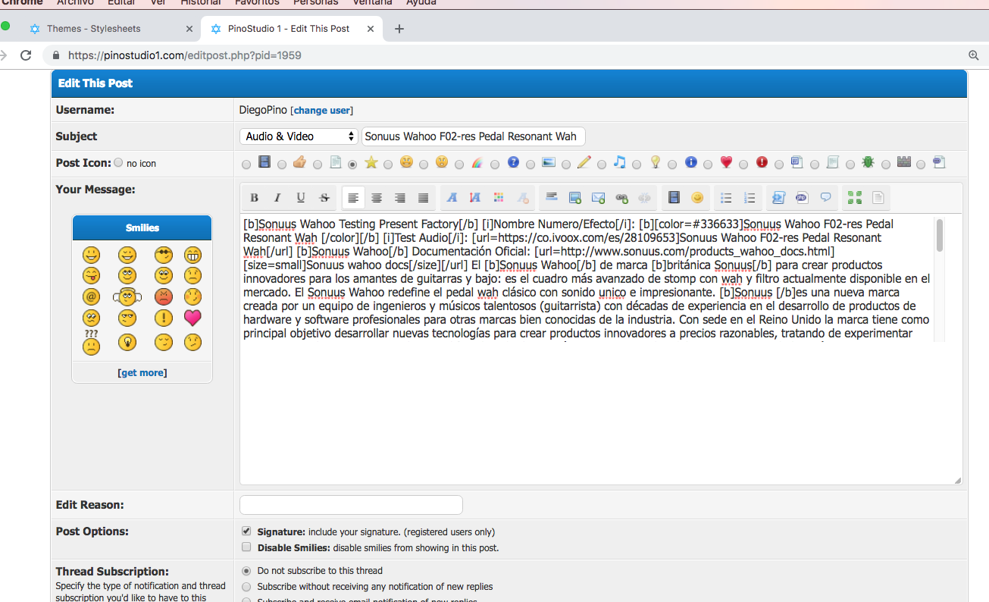Select 'Do not subscribe to this thread'

point(246,570)
